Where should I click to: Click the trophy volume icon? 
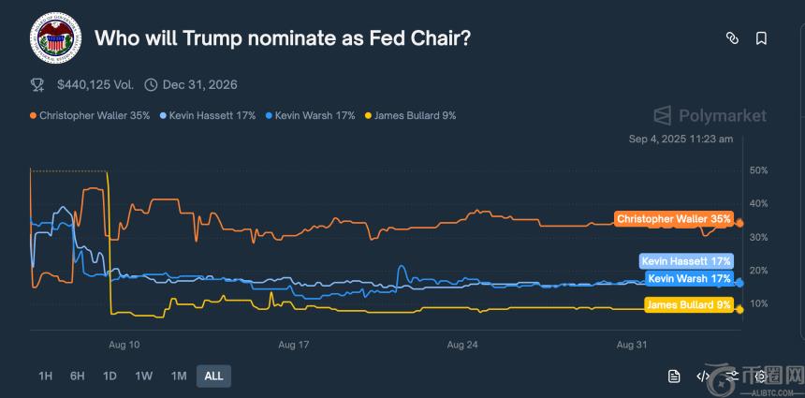point(37,84)
